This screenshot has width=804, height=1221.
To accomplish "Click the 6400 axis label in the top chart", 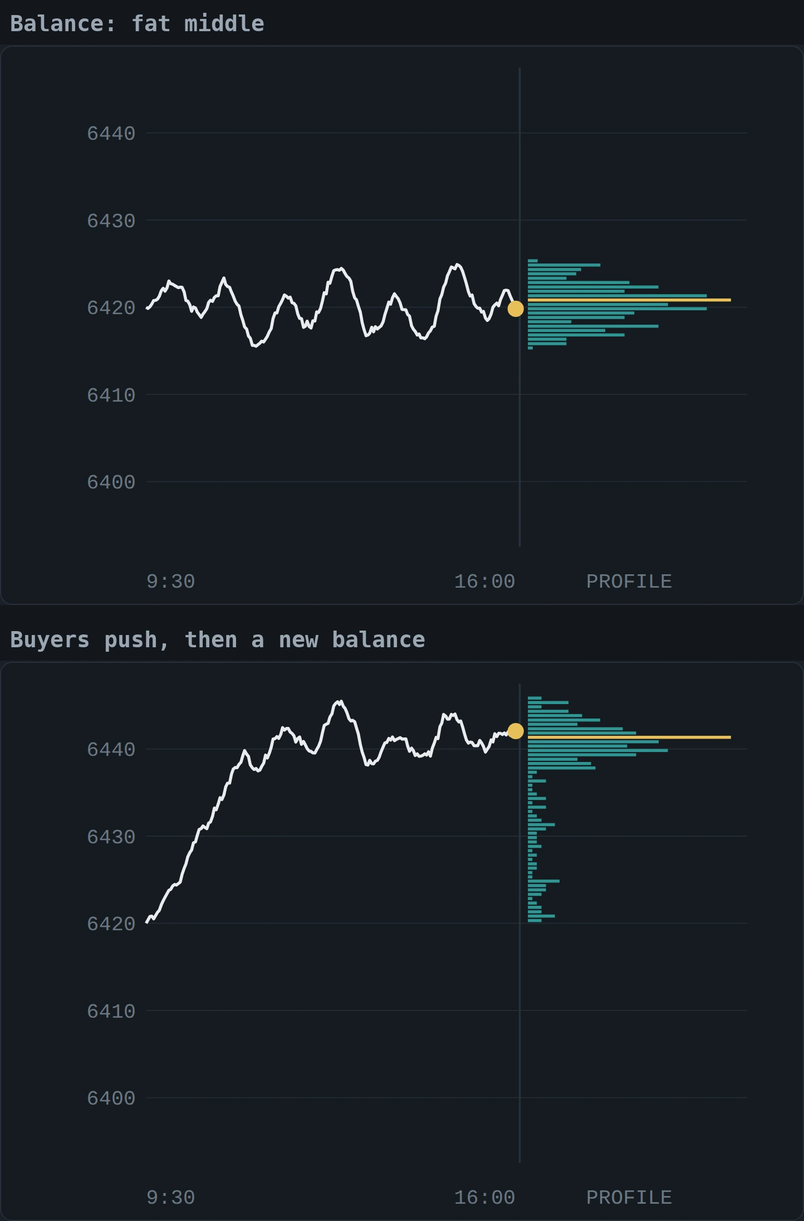I will (x=111, y=482).
